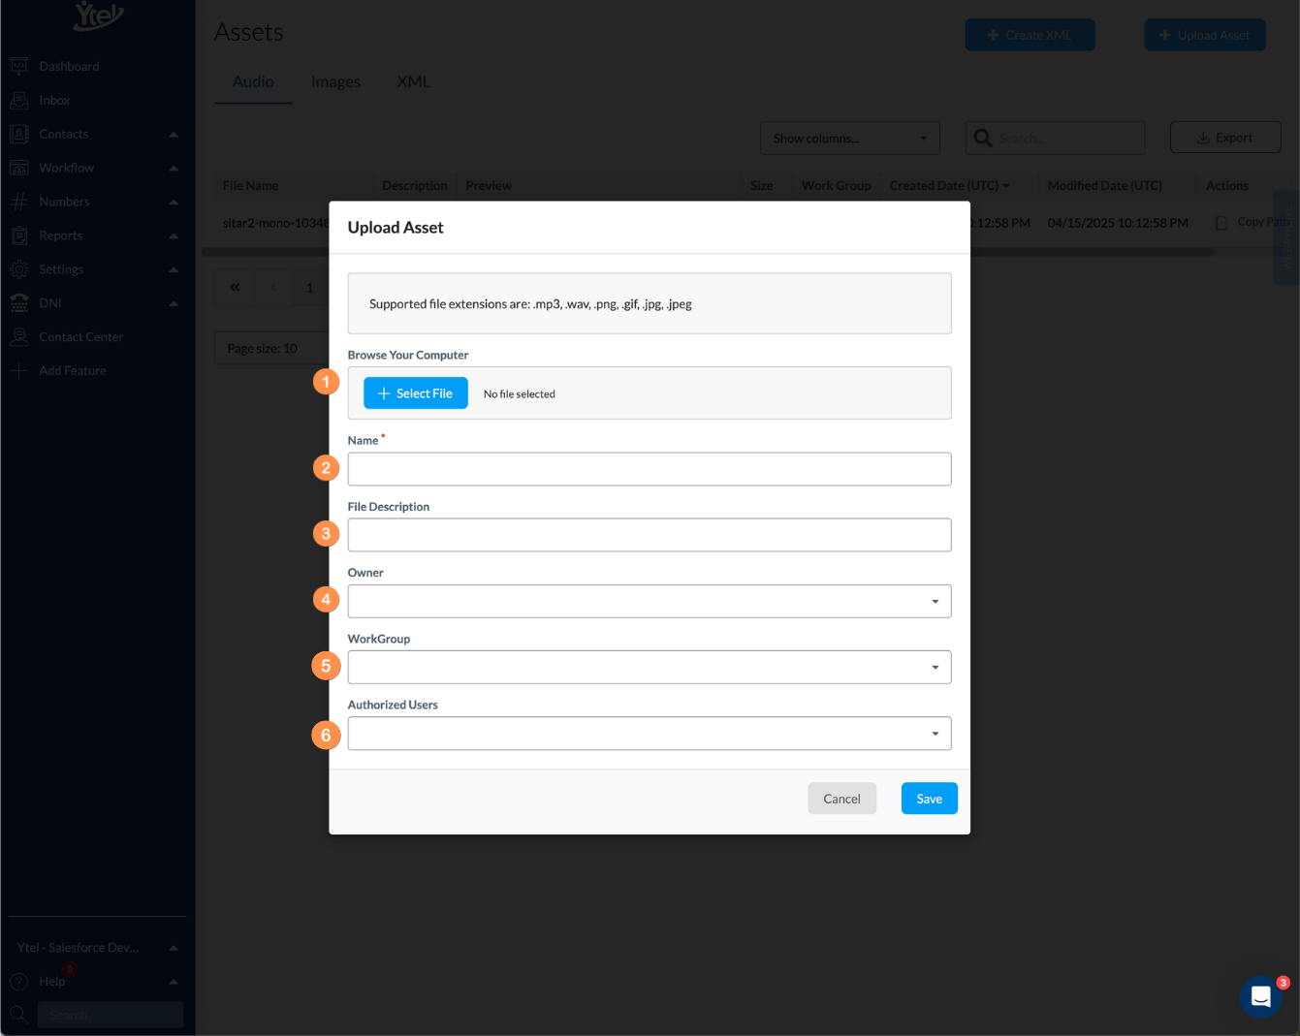Expand the DNI menu chevron
This screenshot has width=1300, height=1036.
(x=174, y=304)
